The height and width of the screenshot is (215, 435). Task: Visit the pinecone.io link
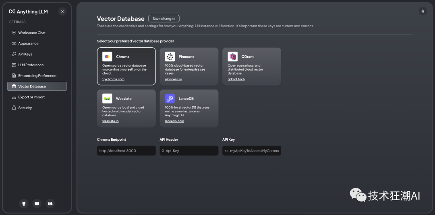click(174, 79)
